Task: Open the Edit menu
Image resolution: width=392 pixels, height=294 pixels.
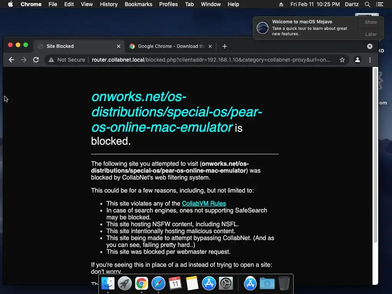Action: (69, 4)
